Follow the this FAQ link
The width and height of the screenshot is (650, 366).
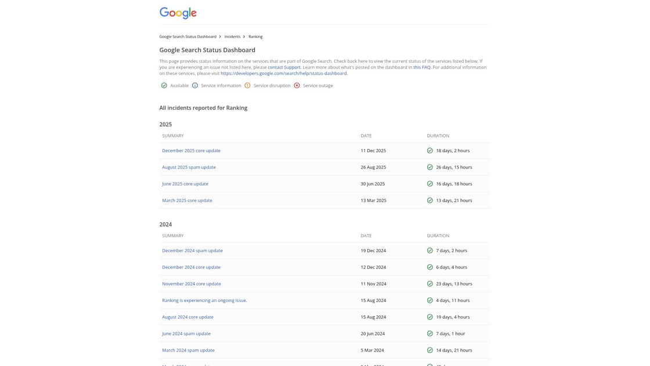[421, 67]
